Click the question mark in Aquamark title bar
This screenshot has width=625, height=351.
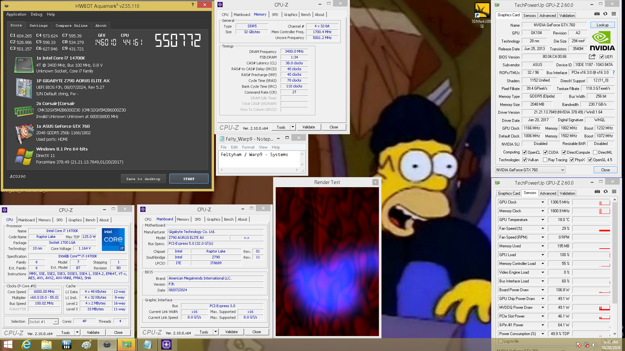193,5
